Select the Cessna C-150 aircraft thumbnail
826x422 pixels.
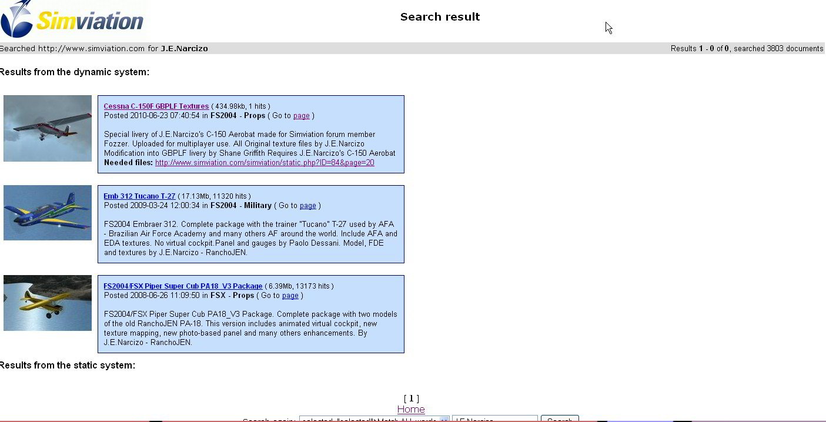point(48,128)
